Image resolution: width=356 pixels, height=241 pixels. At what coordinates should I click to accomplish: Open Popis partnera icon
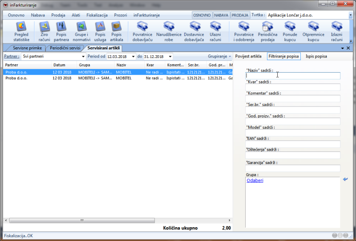pos(61,32)
